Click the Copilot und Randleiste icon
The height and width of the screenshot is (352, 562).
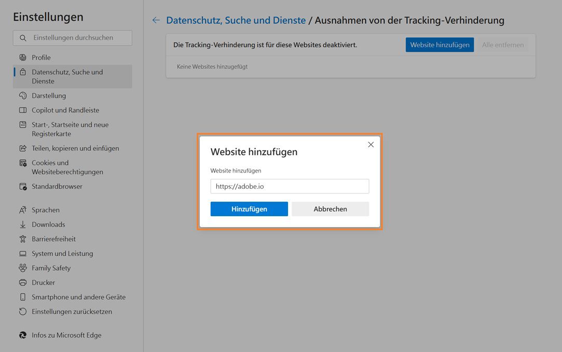(x=21, y=110)
